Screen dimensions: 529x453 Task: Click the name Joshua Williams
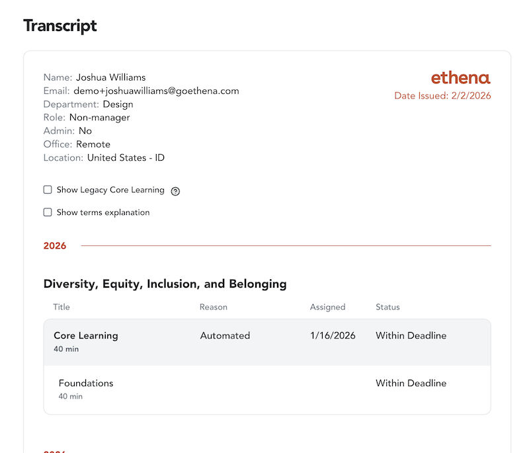110,77
